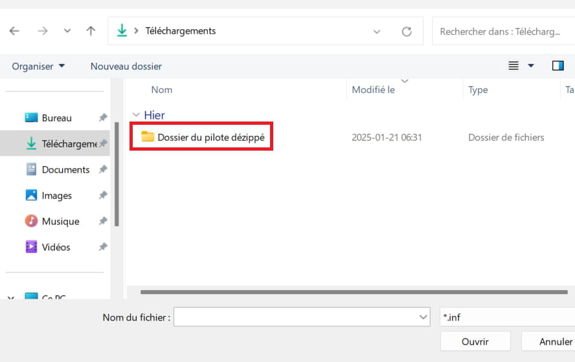The height and width of the screenshot is (362, 575).
Task: Click the pin icon next to Musique
Action: point(103,221)
